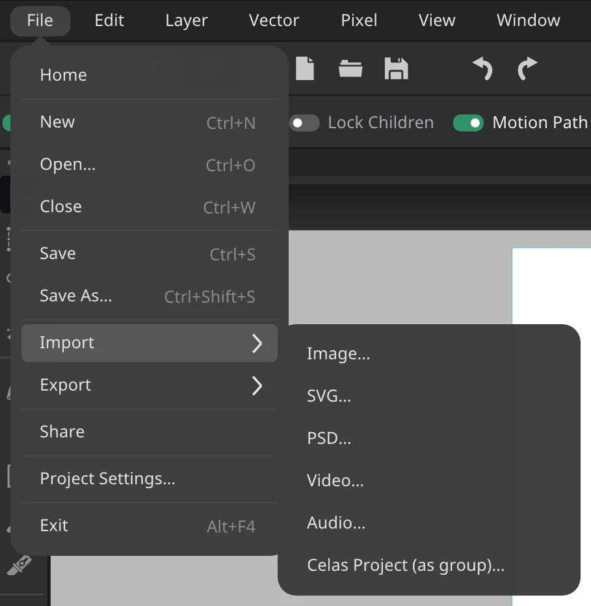Click the Save floppy disk icon
The image size is (591, 606).
point(396,69)
